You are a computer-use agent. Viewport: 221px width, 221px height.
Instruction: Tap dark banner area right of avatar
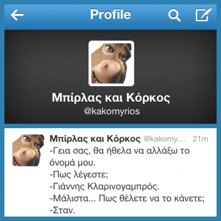coord(175,63)
